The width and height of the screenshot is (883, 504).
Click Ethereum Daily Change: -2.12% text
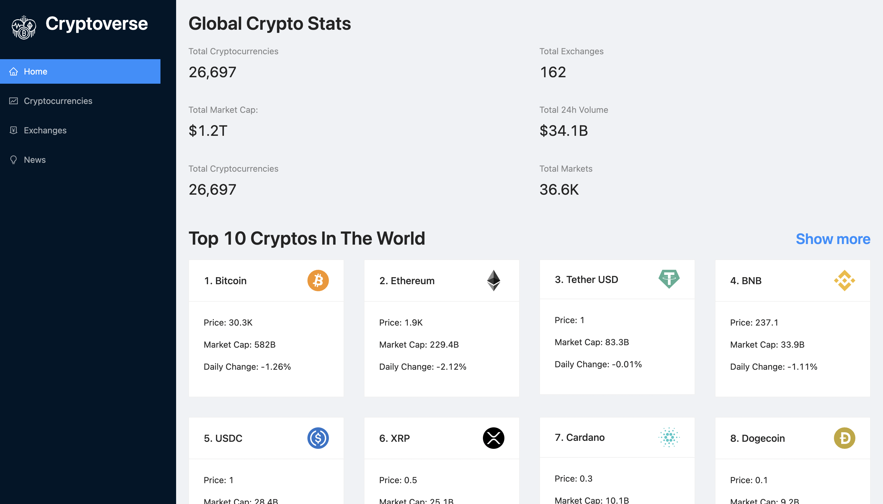point(422,367)
